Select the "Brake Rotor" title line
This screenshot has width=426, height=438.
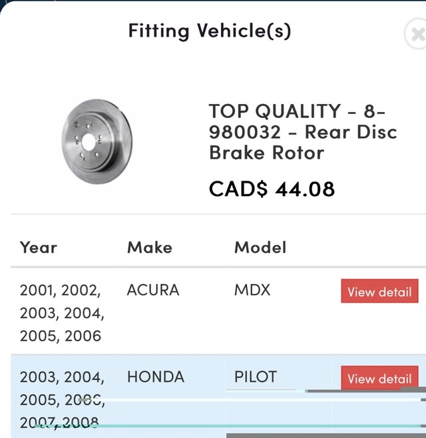click(x=266, y=153)
